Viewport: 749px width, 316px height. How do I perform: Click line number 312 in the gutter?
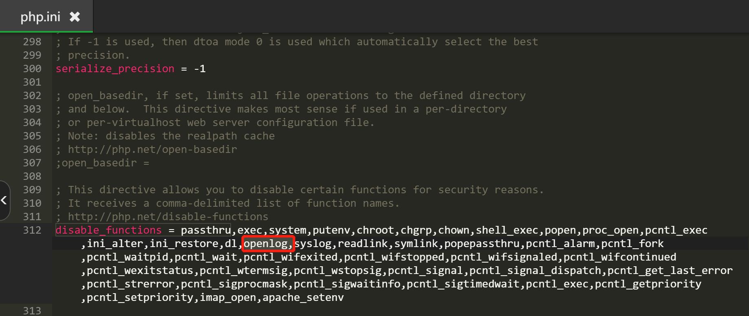[x=32, y=230]
